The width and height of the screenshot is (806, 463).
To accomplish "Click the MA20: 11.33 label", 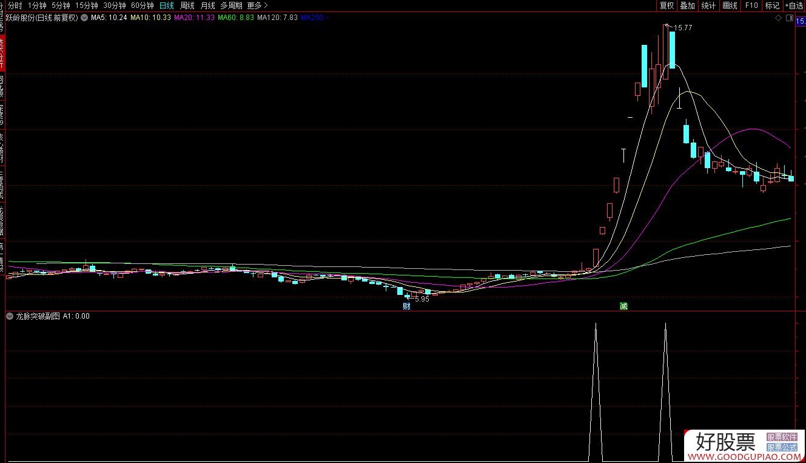I will point(194,18).
